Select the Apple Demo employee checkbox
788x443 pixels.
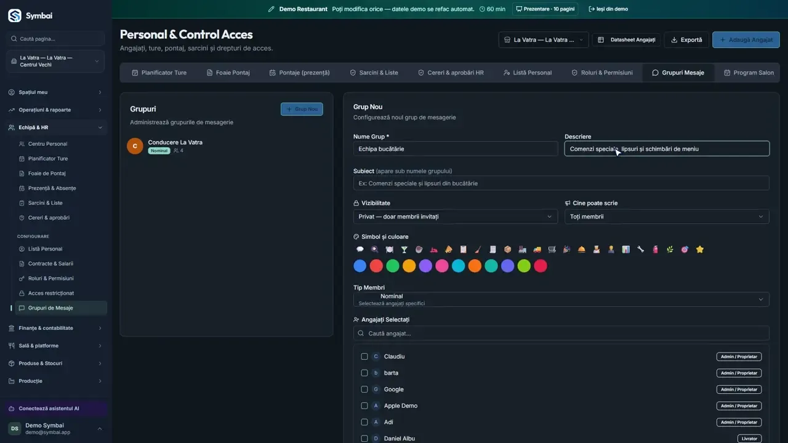[364, 405]
